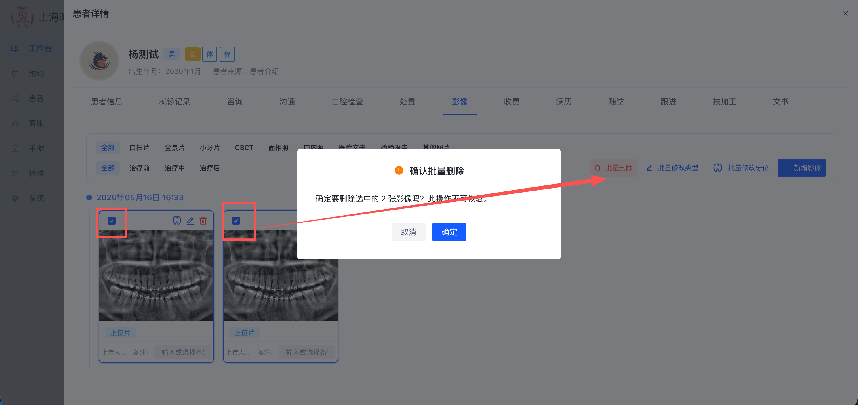Open 患者 in the sidebar
This screenshot has width=858, height=405.
tap(32, 98)
